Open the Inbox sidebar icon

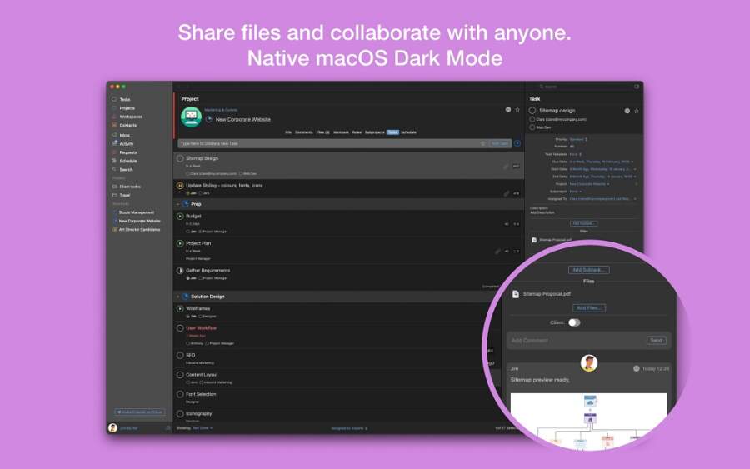115,135
